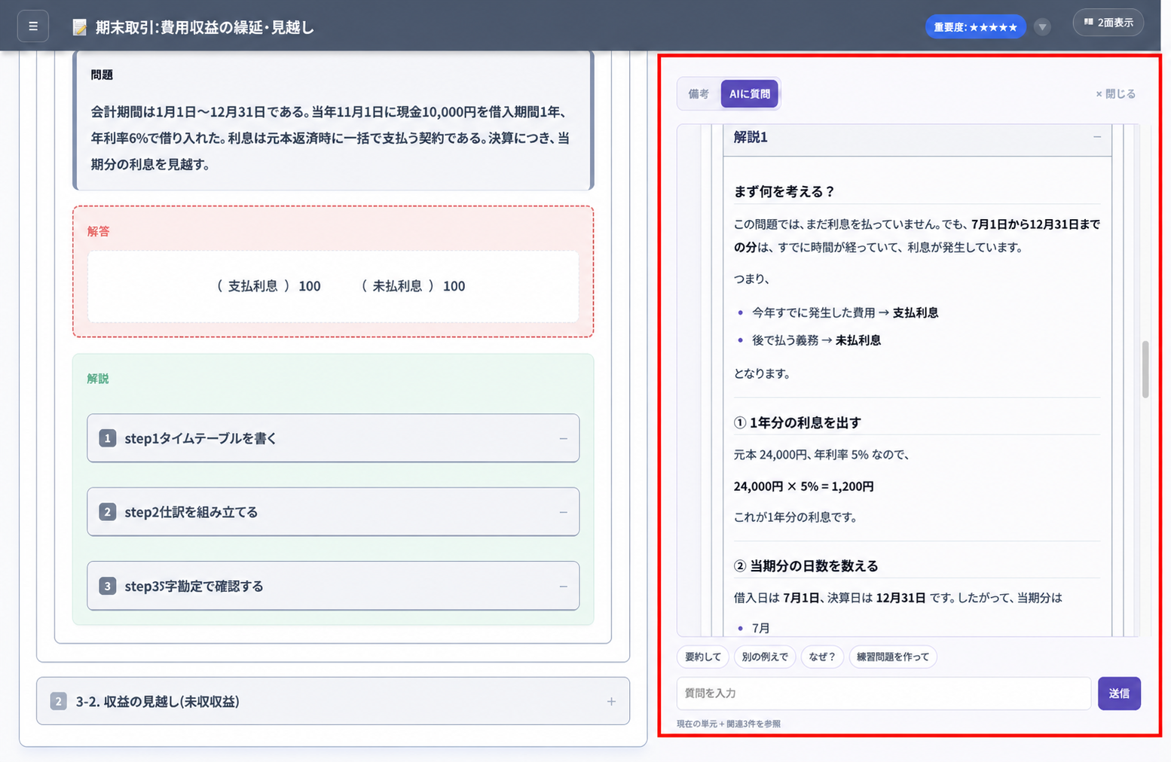Expand 3-2. 収益の見越し(未収収益)
The height and width of the screenshot is (762, 1171).
[x=611, y=701]
